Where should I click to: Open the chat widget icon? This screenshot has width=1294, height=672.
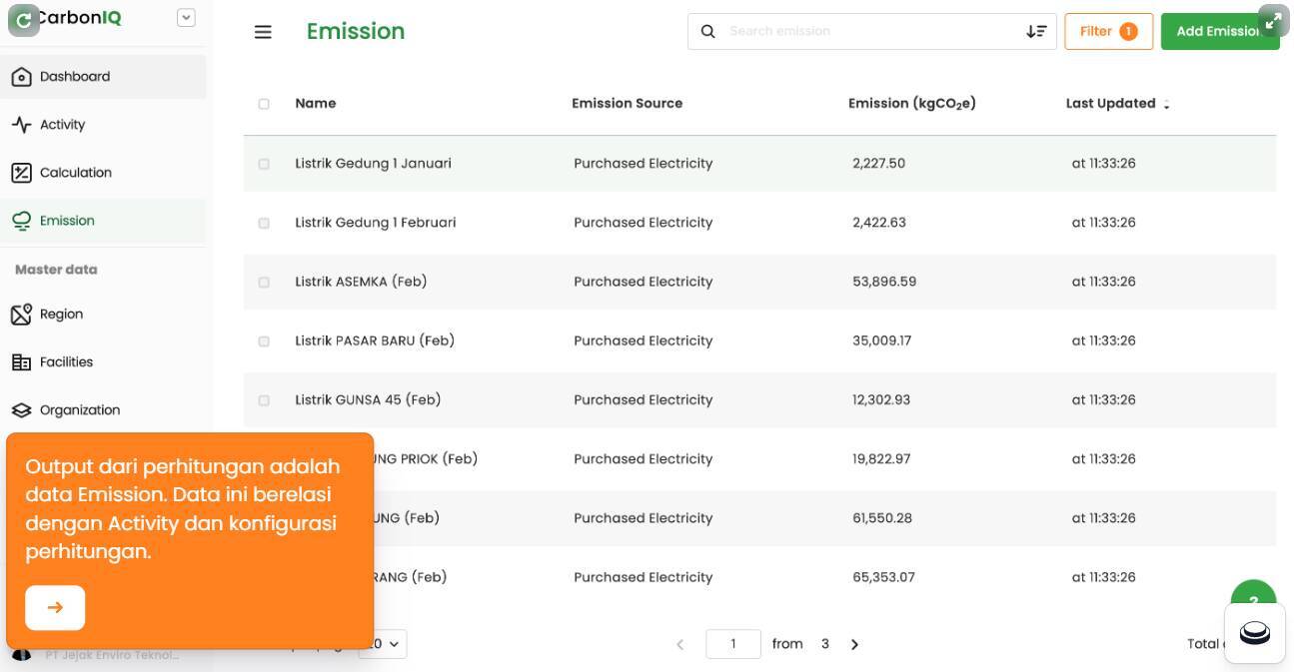(x=1254, y=633)
